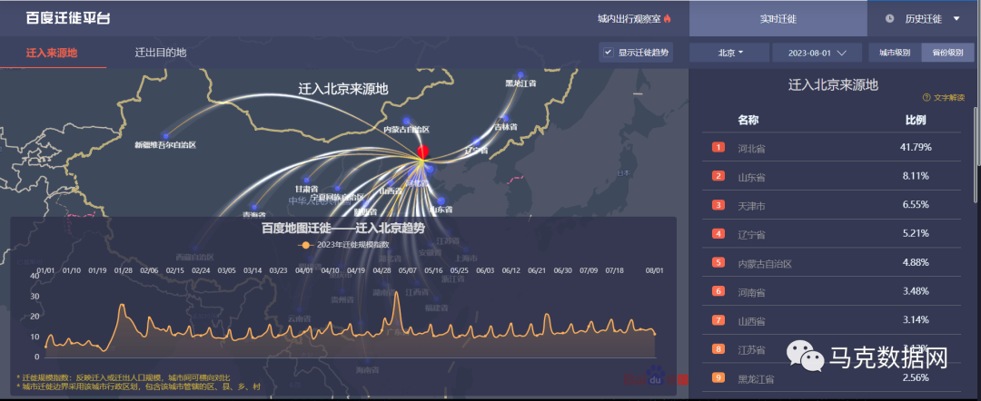This screenshot has height=401, width=981.
Task: Open the 文字解读 help link
Action: [949, 97]
